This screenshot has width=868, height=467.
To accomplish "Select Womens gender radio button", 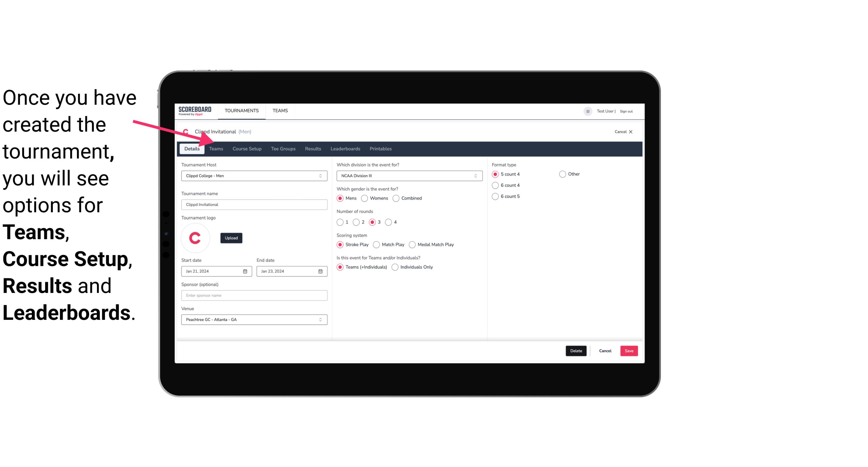I will 365,198.
